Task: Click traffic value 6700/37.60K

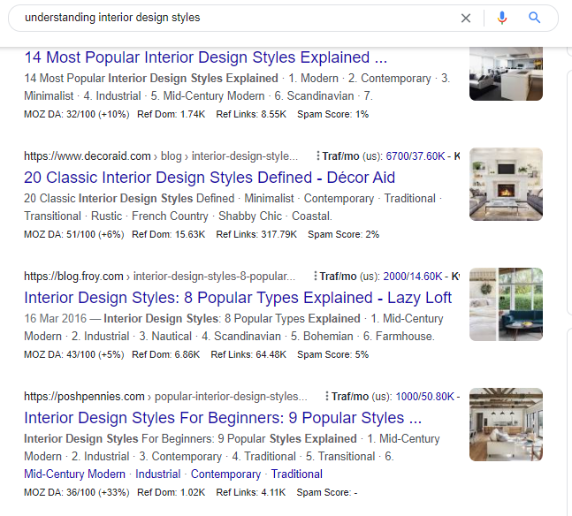Action: point(416,156)
